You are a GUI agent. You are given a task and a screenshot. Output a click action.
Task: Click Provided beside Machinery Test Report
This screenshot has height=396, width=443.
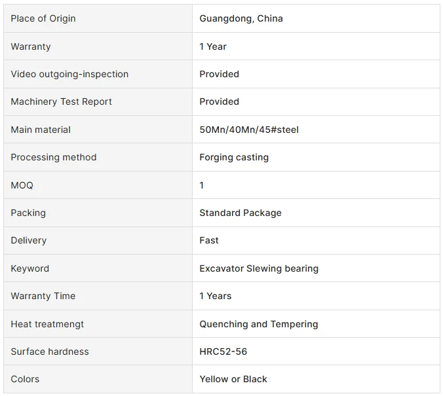point(220,101)
